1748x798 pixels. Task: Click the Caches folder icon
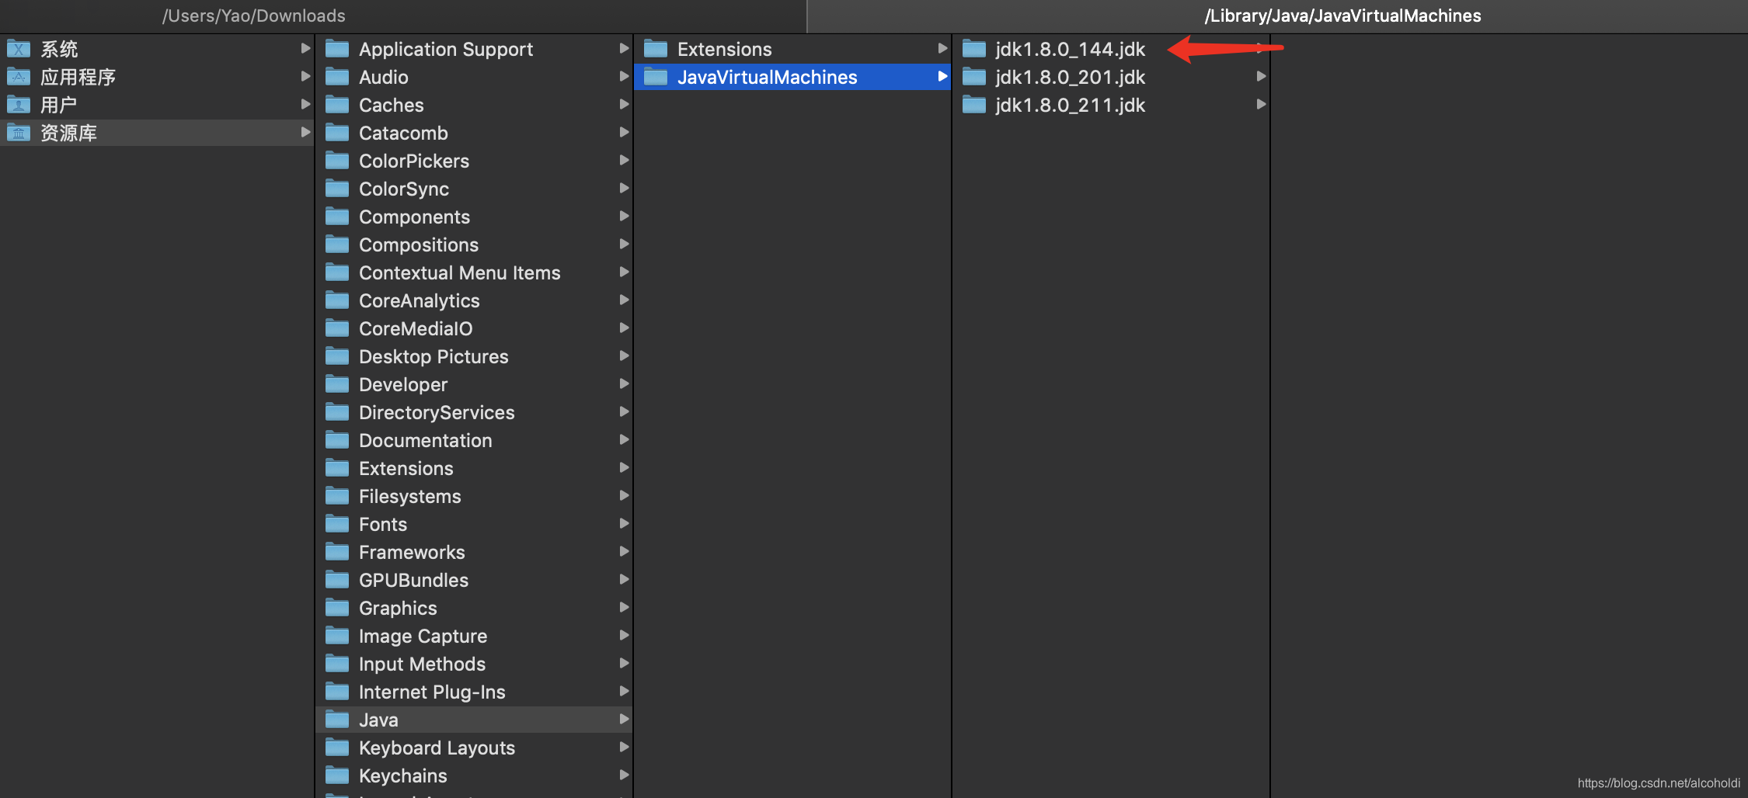click(337, 105)
